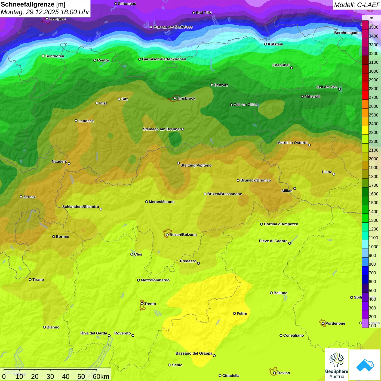Click the Brixen/Bressanone label
Screen dimensions: 381x381
pos(225,194)
